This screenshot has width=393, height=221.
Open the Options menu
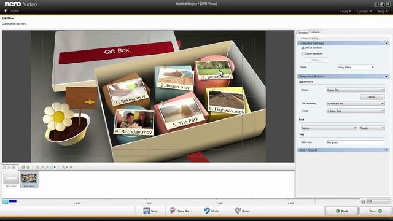(364, 11)
